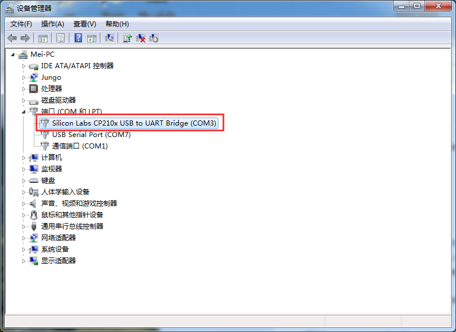
Task: Open the 操作(A) menu
Action: point(52,24)
